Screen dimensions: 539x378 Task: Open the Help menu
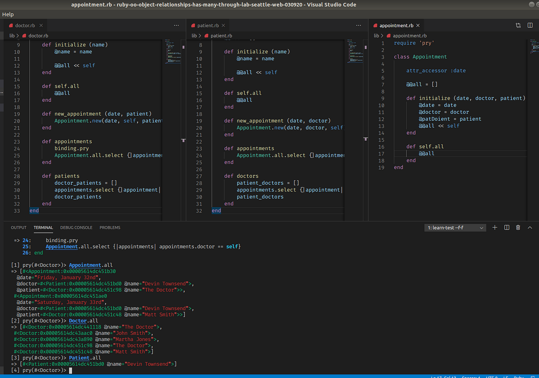pos(8,14)
